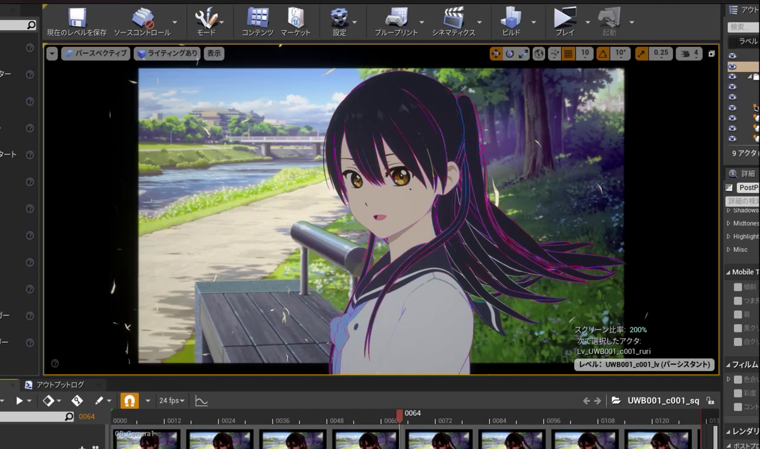Click the sequencer auto-key icon

click(77, 401)
